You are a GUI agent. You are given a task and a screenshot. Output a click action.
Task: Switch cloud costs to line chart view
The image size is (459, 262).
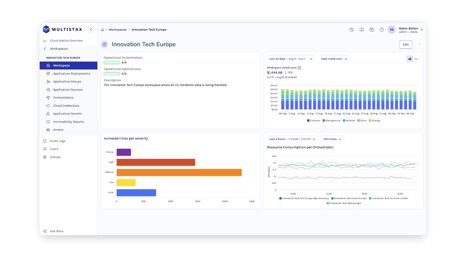point(417,59)
